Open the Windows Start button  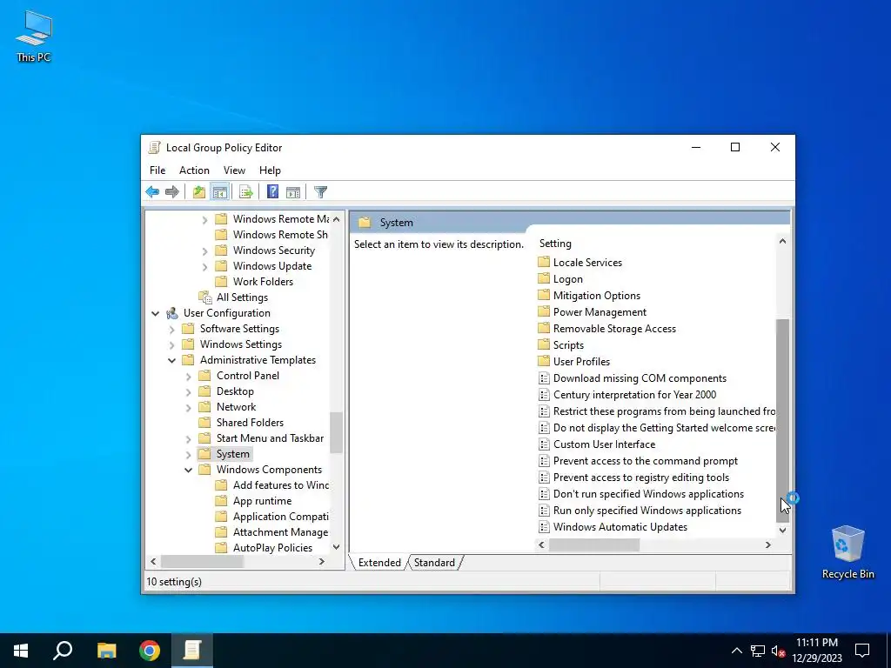pyautogui.click(x=21, y=651)
